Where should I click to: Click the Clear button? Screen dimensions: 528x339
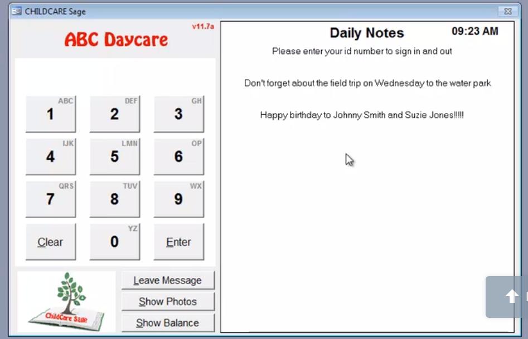point(51,242)
